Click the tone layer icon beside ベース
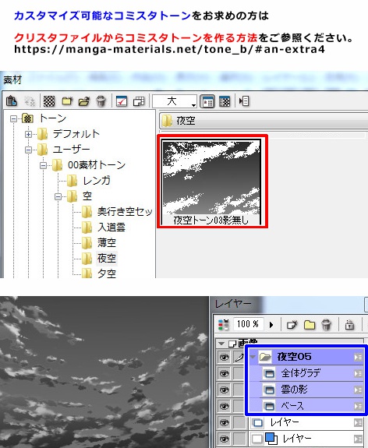This screenshot has width=368, height=448. point(269,406)
